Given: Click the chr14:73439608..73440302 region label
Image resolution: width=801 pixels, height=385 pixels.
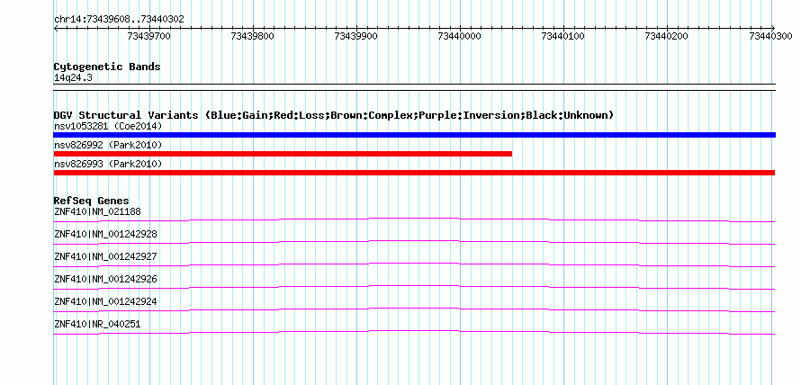Looking at the screenshot, I should (x=119, y=20).
